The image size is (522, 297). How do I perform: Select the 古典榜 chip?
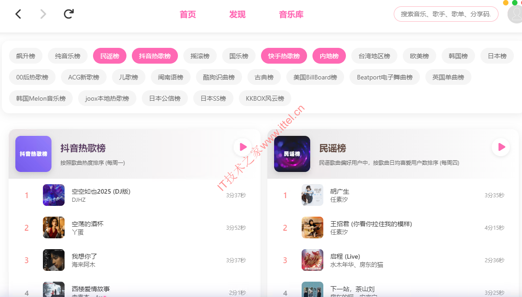264,77
